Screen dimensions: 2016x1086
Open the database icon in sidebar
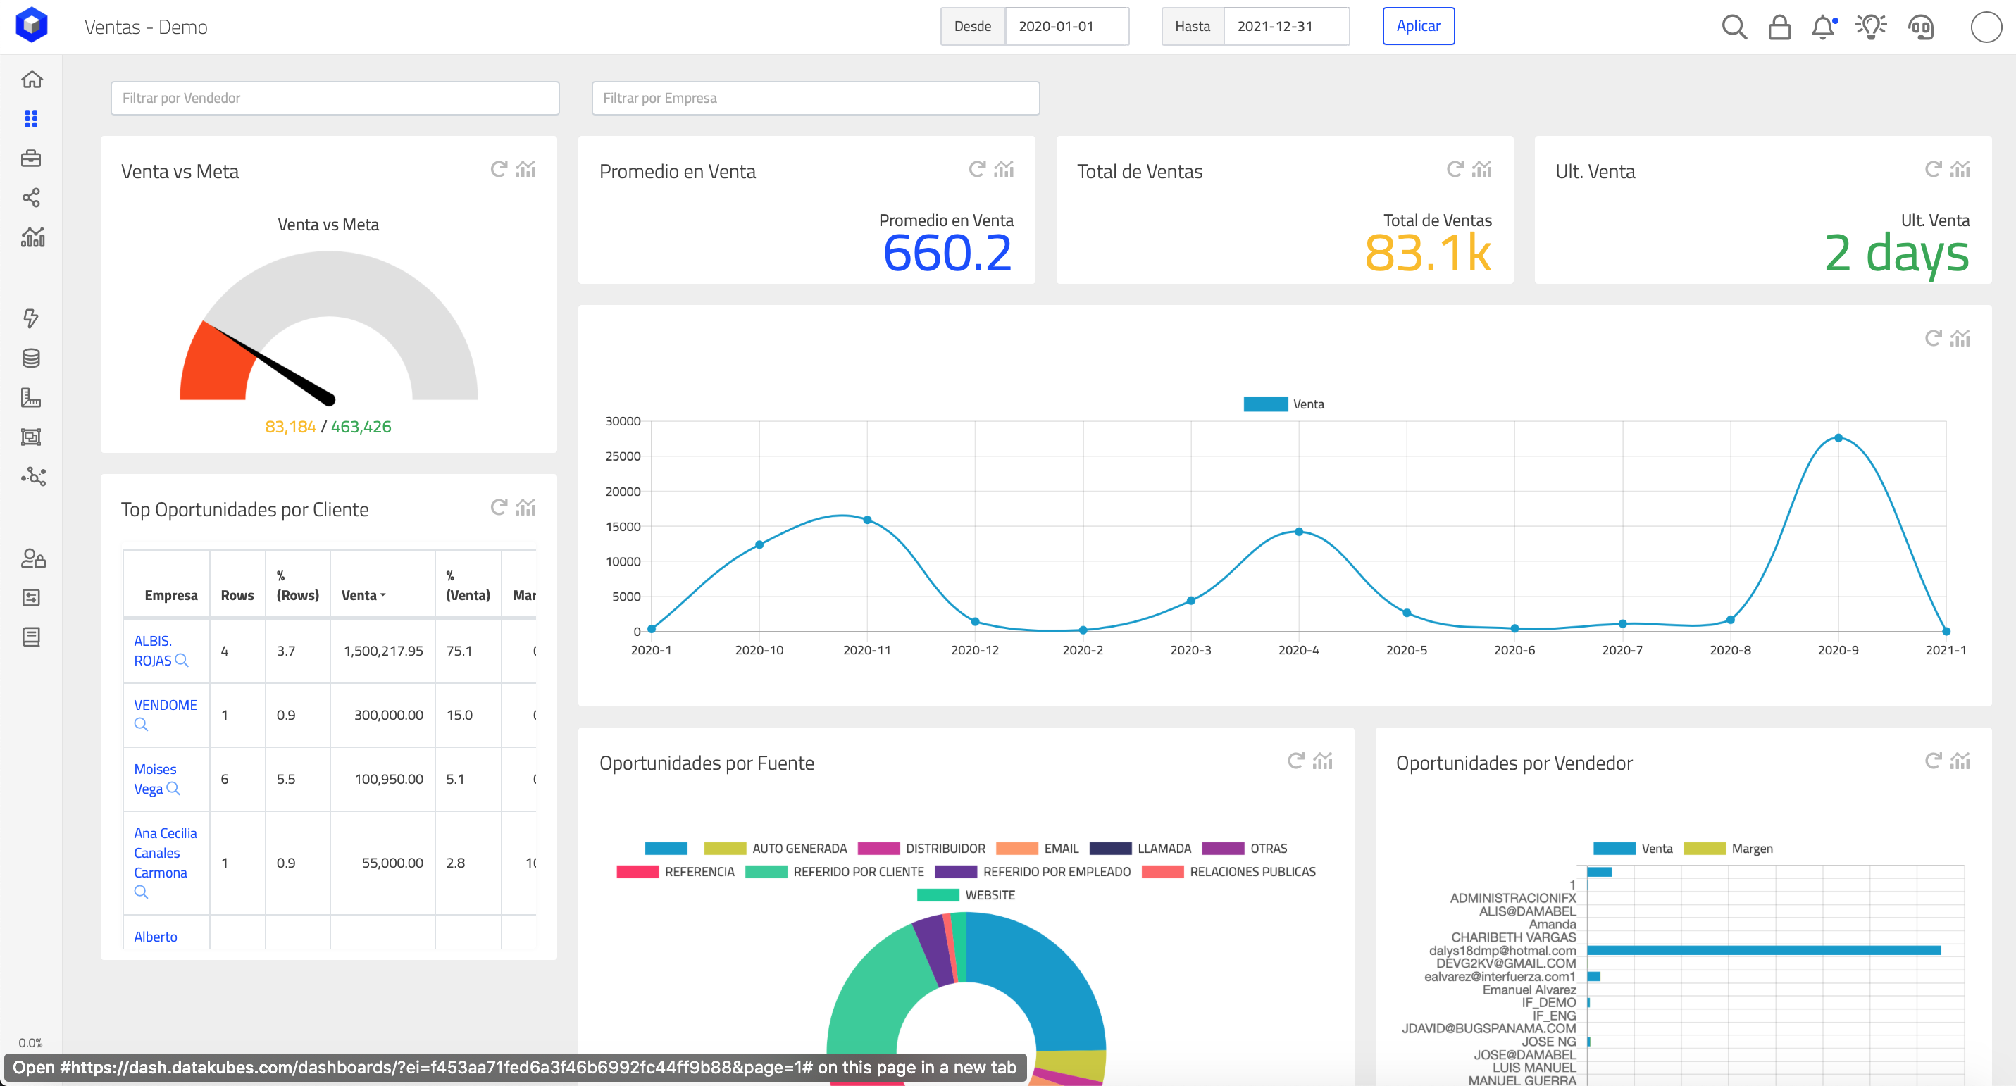[31, 358]
